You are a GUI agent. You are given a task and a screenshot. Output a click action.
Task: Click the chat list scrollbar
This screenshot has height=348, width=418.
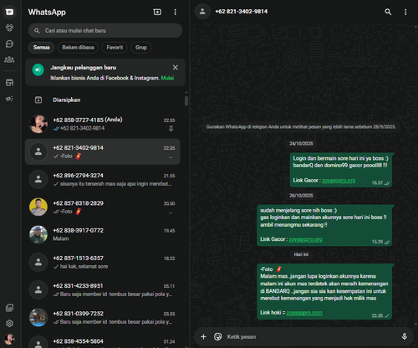(x=186, y=101)
